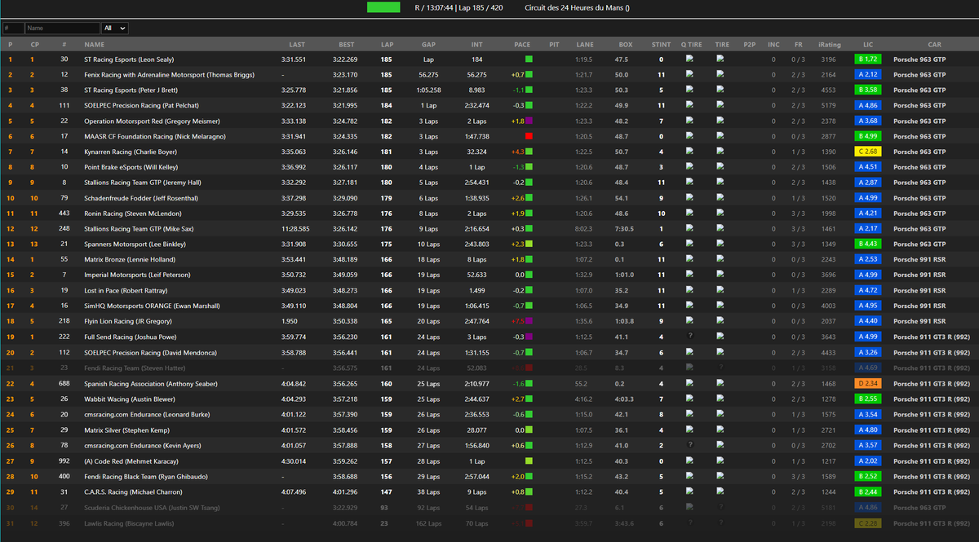Click the TIRE icon for MAASR CF Foundation Racing
This screenshot has width=979, height=542.
(720, 136)
